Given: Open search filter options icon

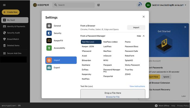Looking at the screenshot, I should click(x=98, y=5).
